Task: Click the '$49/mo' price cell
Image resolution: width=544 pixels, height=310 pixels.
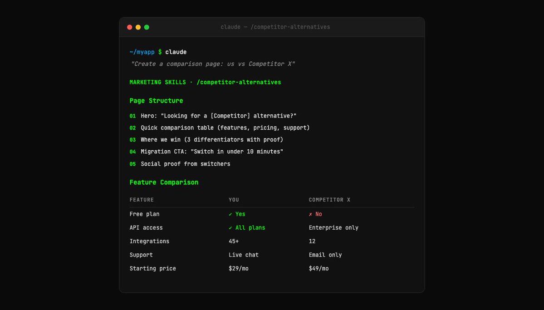Action: [x=319, y=268]
